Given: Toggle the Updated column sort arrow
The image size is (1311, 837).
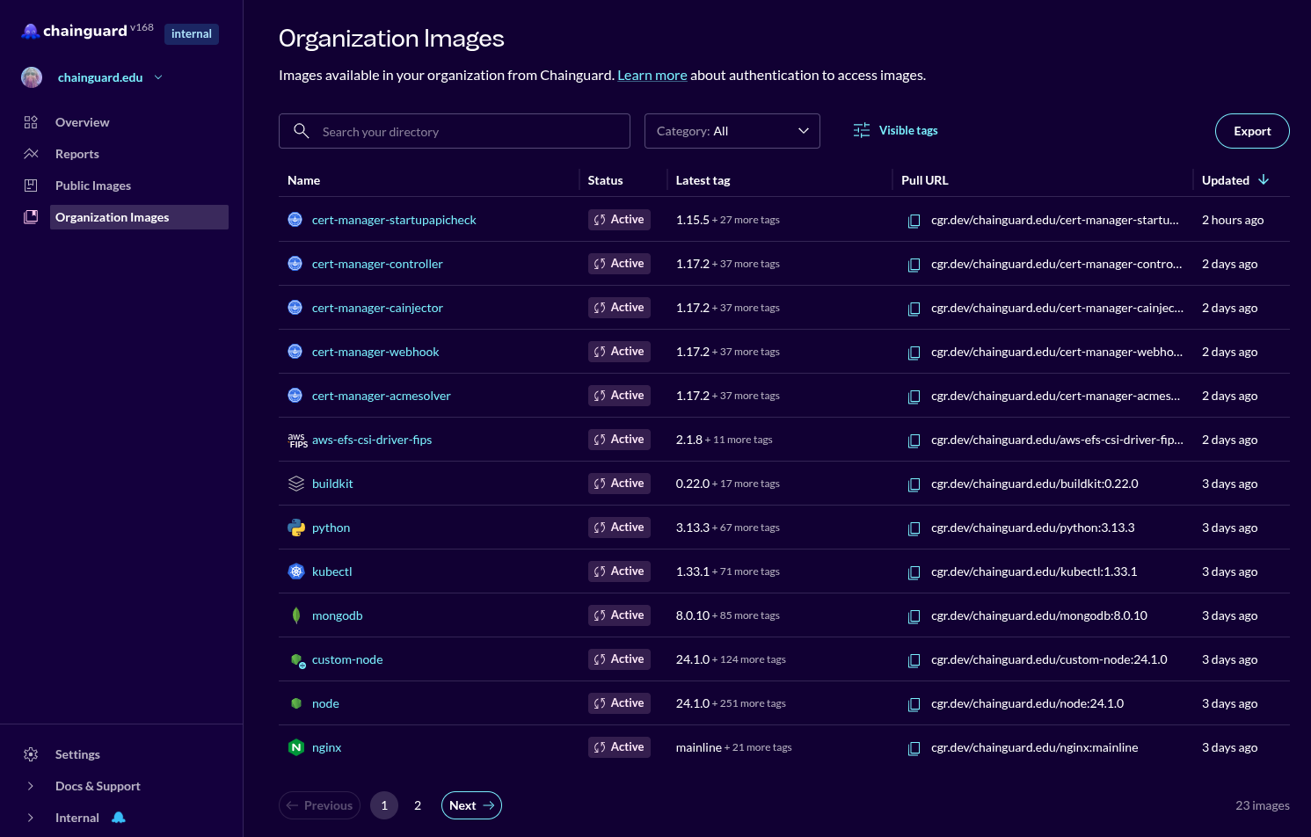Looking at the screenshot, I should 1264,179.
